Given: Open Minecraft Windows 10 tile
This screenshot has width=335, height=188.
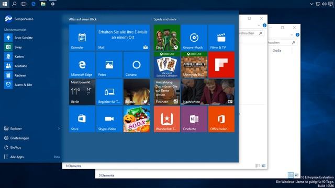Looking at the screenshot, I should [x=194, y=65].
